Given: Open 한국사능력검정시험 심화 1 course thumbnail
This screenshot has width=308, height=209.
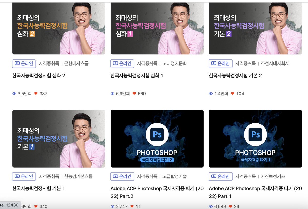Looking at the screenshot, I should (157, 28).
